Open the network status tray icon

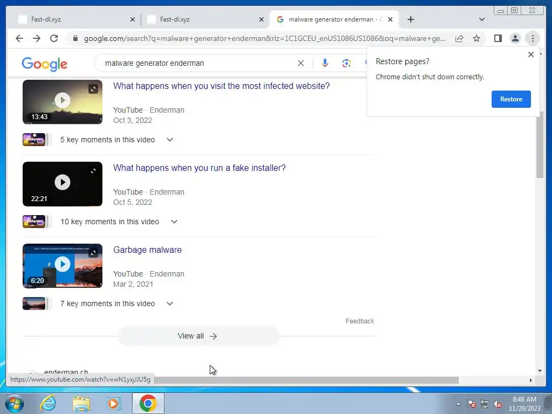click(485, 404)
